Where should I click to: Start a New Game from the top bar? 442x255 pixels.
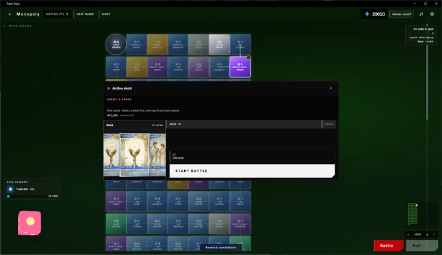(85, 14)
